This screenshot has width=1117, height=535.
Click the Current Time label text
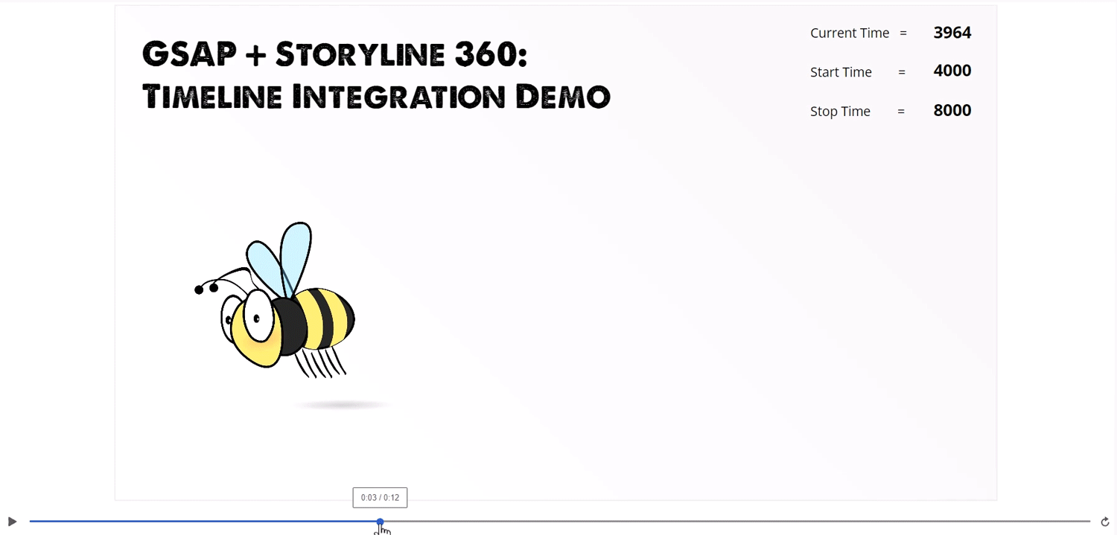[850, 33]
